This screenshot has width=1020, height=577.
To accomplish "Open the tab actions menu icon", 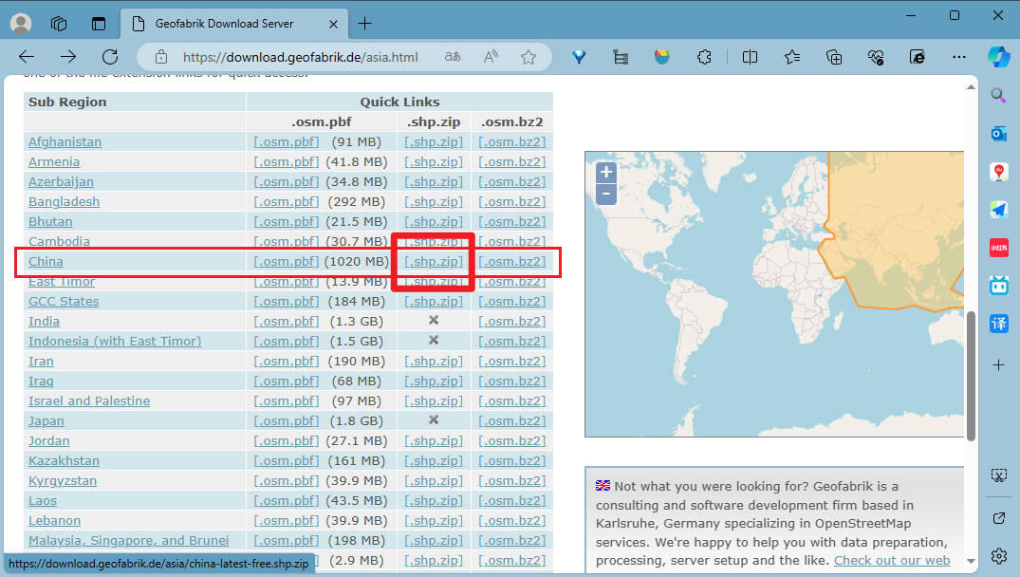I will coord(99,24).
